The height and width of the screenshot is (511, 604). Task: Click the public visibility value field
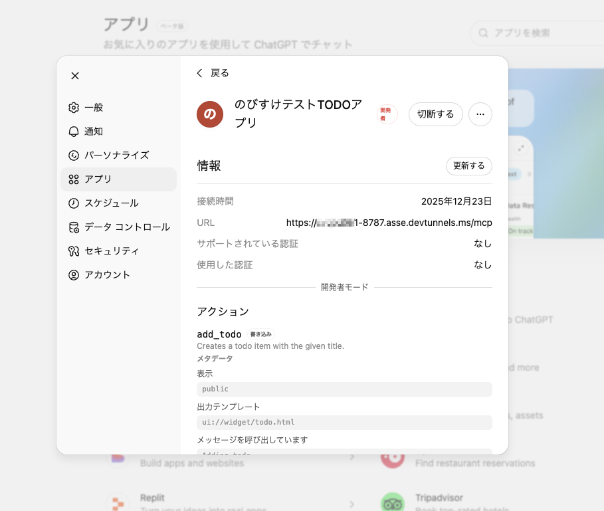[x=344, y=389]
